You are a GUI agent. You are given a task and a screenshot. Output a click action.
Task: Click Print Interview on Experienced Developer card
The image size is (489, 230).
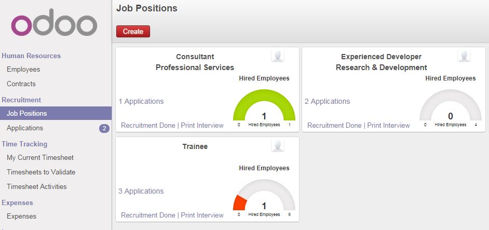click(x=389, y=126)
